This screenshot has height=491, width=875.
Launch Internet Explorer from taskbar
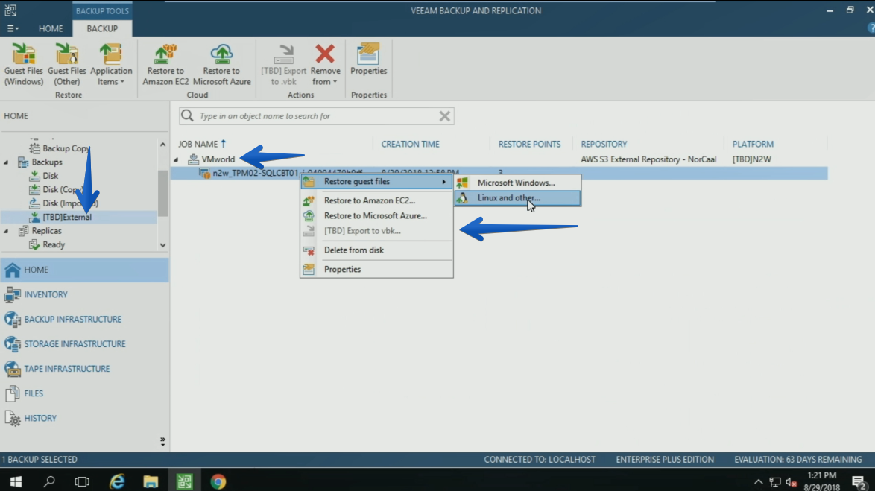coord(116,481)
